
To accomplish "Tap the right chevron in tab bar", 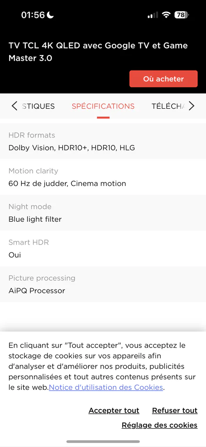I will 192,106.
